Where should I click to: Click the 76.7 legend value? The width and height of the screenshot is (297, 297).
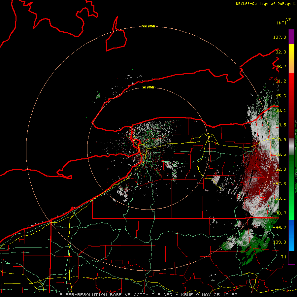click(x=281, y=66)
